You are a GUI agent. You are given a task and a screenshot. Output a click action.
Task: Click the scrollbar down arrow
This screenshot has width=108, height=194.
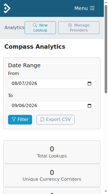[106, 192]
